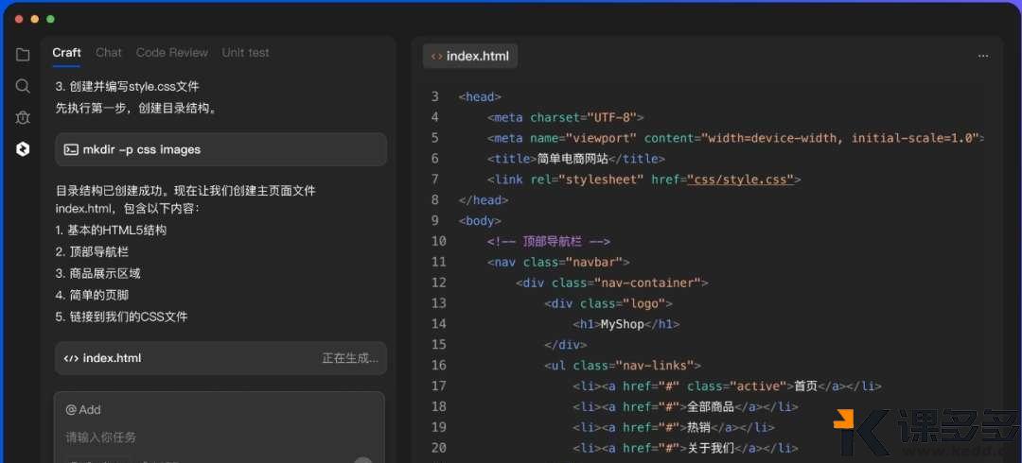Open the index.html generating file card

(220, 358)
